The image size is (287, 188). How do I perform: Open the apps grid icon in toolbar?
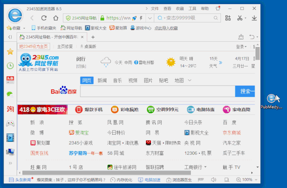click(x=228, y=18)
